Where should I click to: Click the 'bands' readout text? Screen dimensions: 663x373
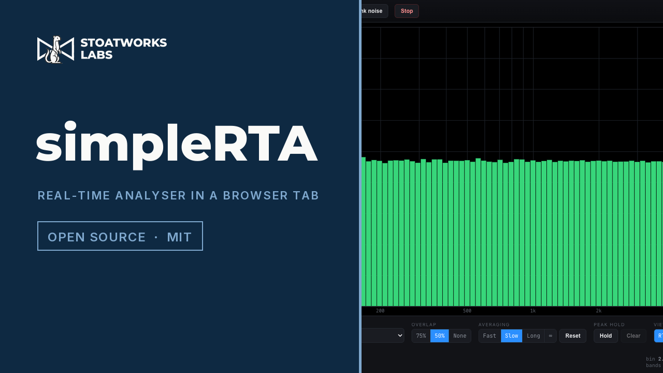pos(654,366)
